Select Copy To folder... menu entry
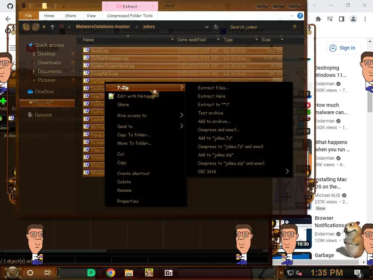 [x=133, y=135]
